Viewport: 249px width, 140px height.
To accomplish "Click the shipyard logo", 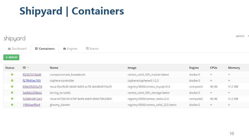I will point(15,39).
